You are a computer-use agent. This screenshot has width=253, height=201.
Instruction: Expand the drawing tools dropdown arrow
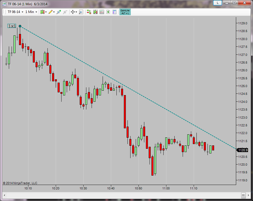54,12
